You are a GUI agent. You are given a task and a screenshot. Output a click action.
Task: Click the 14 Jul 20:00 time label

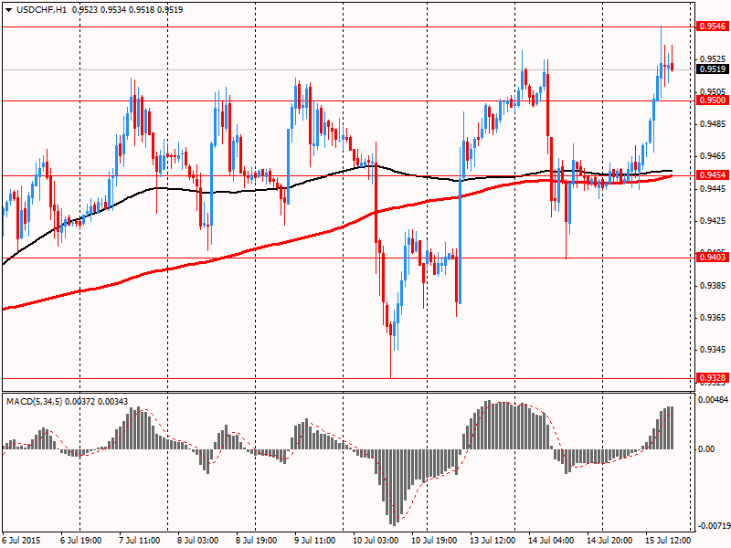(x=609, y=541)
